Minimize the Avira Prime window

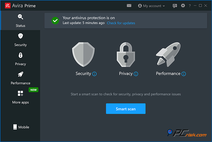[195, 6]
